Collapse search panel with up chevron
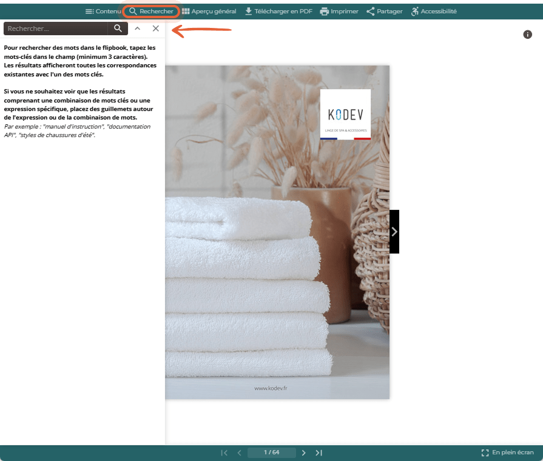Viewport: 543px width, 461px height. tap(138, 29)
